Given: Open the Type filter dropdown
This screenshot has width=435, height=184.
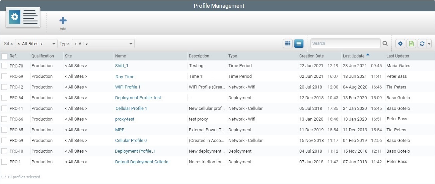Looking at the screenshot, I should 103,44.
